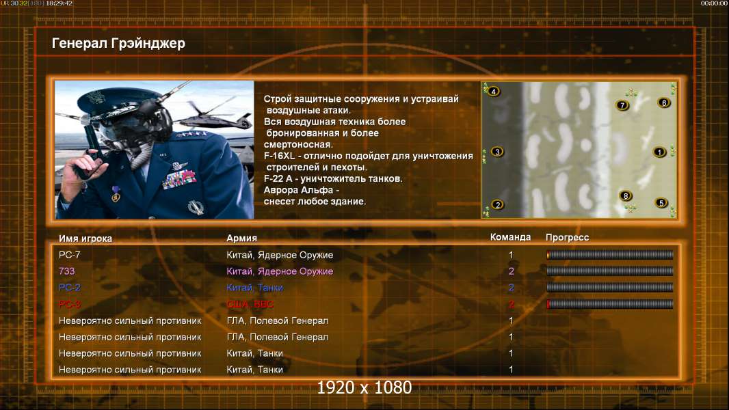This screenshot has width=729, height=410.
Task: Click the loading progress bar for PC-2
Action: [609, 288]
